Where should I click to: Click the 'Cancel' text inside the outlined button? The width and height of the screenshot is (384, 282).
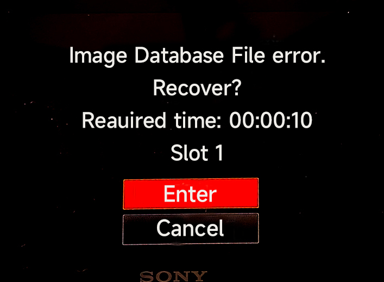190,228
